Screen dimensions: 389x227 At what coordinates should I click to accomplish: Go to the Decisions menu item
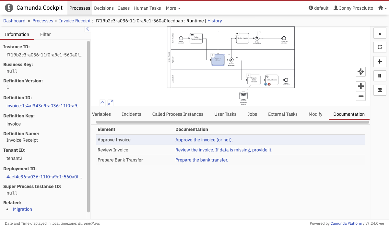[104, 8]
